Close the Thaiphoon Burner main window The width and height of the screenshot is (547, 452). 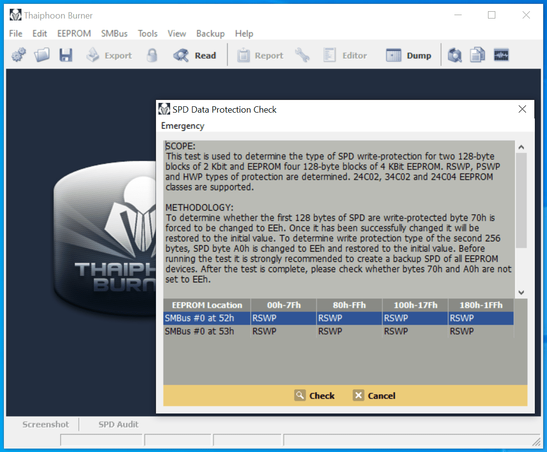(x=526, y=15)
